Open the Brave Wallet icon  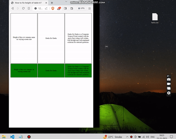72,8
